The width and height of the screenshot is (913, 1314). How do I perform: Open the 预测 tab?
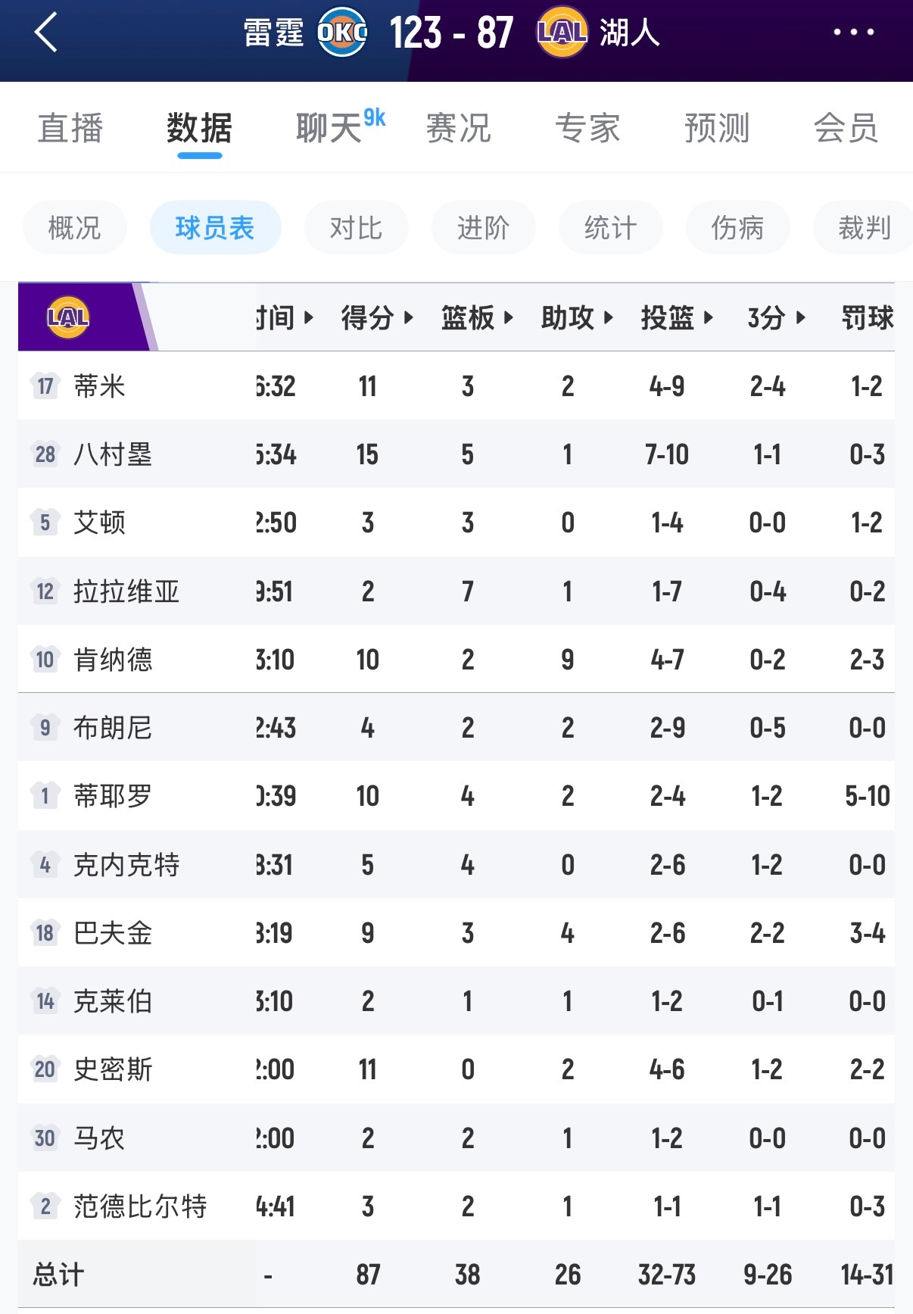click(x=716, y=128)
